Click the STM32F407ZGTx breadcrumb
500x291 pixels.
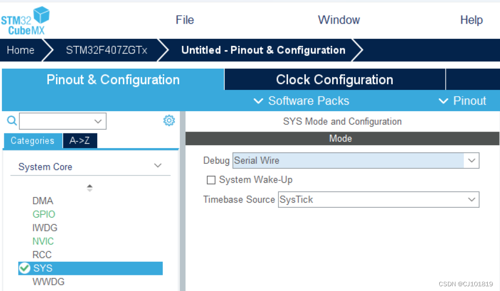107,50
